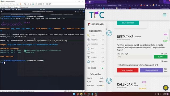Submit the flag for DEEPLINKS

click(x=160, y=57)
